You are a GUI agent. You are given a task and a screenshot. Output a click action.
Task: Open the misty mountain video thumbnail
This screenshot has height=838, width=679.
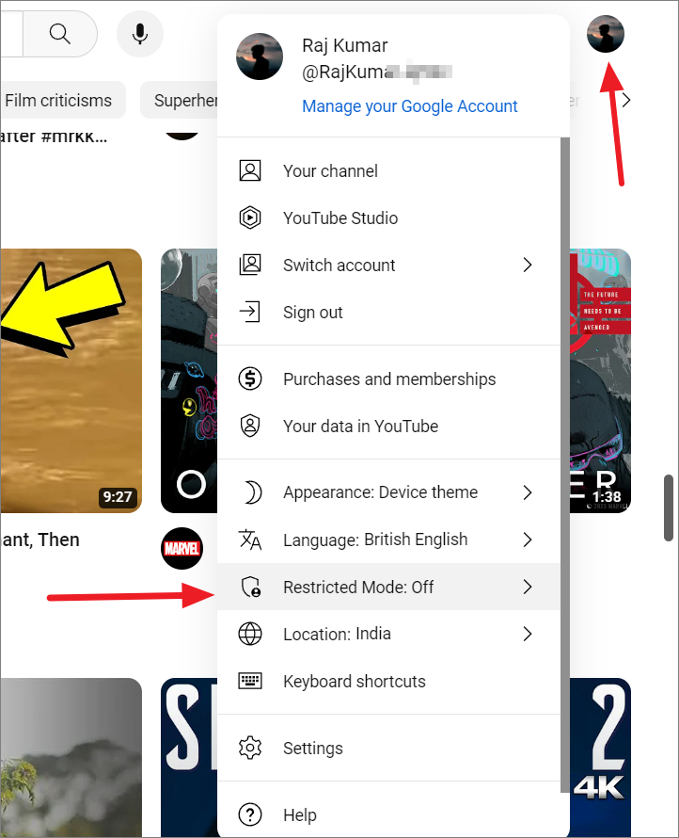pyautogui.click(x=71, y=758)
